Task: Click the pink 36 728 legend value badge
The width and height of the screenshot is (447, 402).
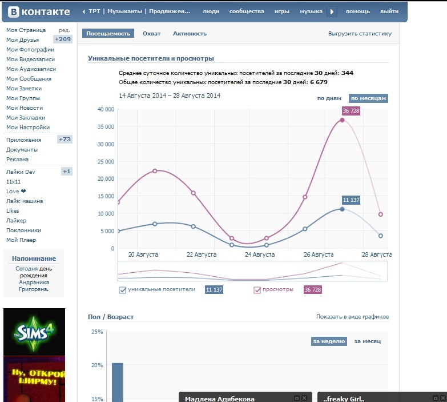Action: (313, 289)
